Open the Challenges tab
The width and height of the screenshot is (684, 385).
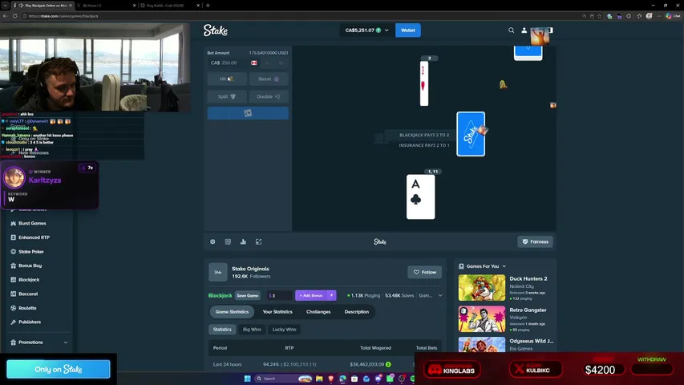(x=318, y=312)
